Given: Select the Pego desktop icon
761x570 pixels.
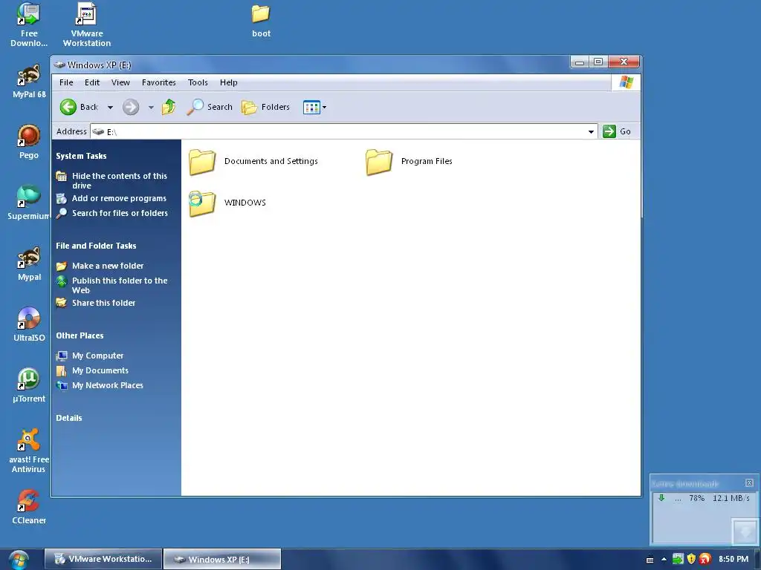Looking at the screenshot, I should tap(29, 142).
